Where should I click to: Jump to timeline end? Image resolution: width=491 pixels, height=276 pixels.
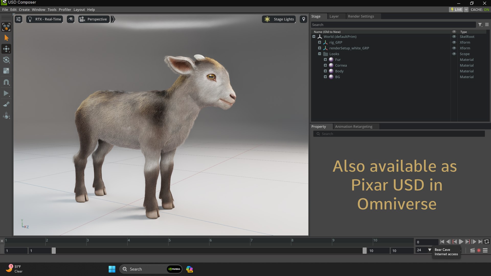pos(480,242)
